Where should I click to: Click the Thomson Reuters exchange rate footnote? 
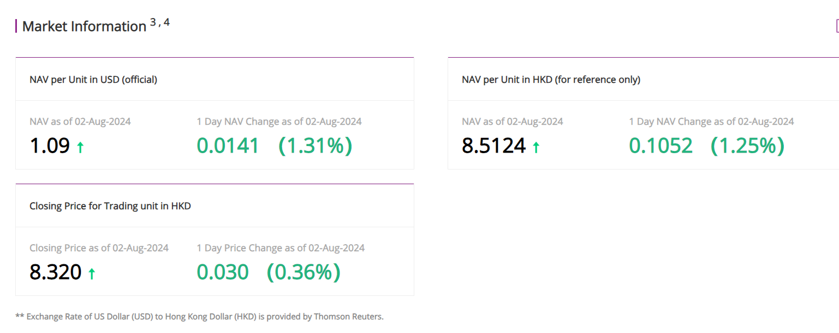coord(200,317)
